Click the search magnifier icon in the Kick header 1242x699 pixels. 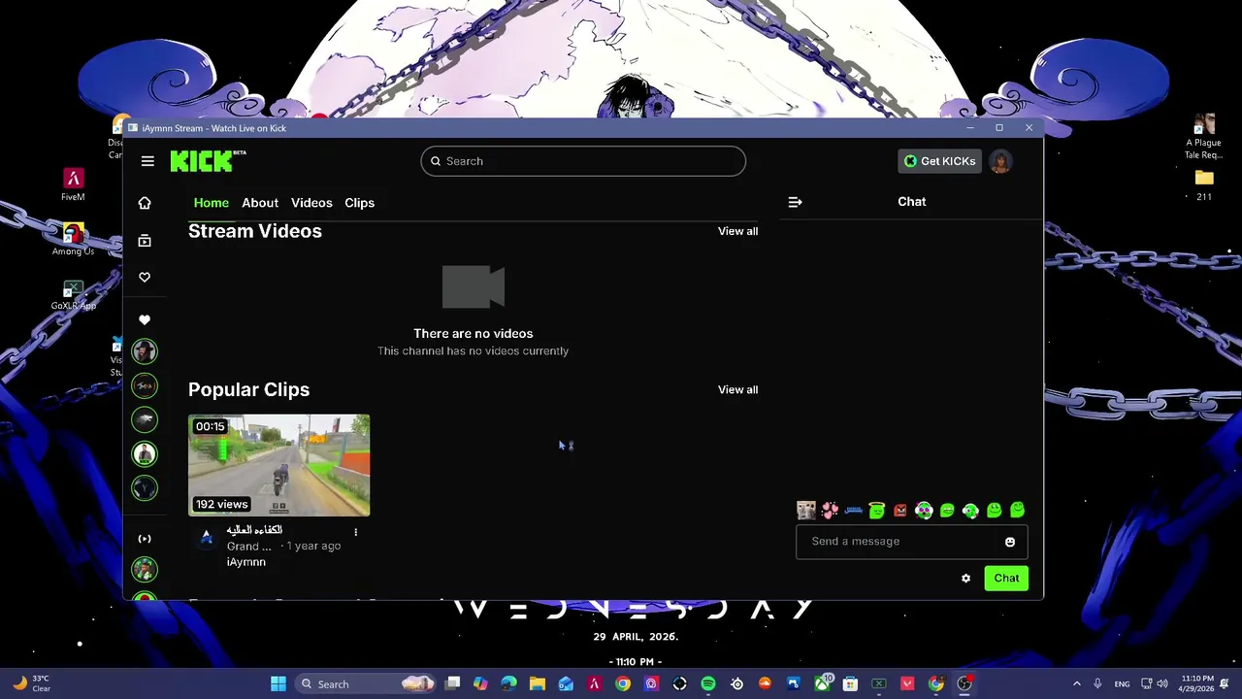[436, 161]
